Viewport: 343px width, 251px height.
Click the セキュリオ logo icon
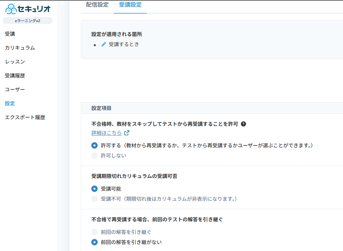11,9
